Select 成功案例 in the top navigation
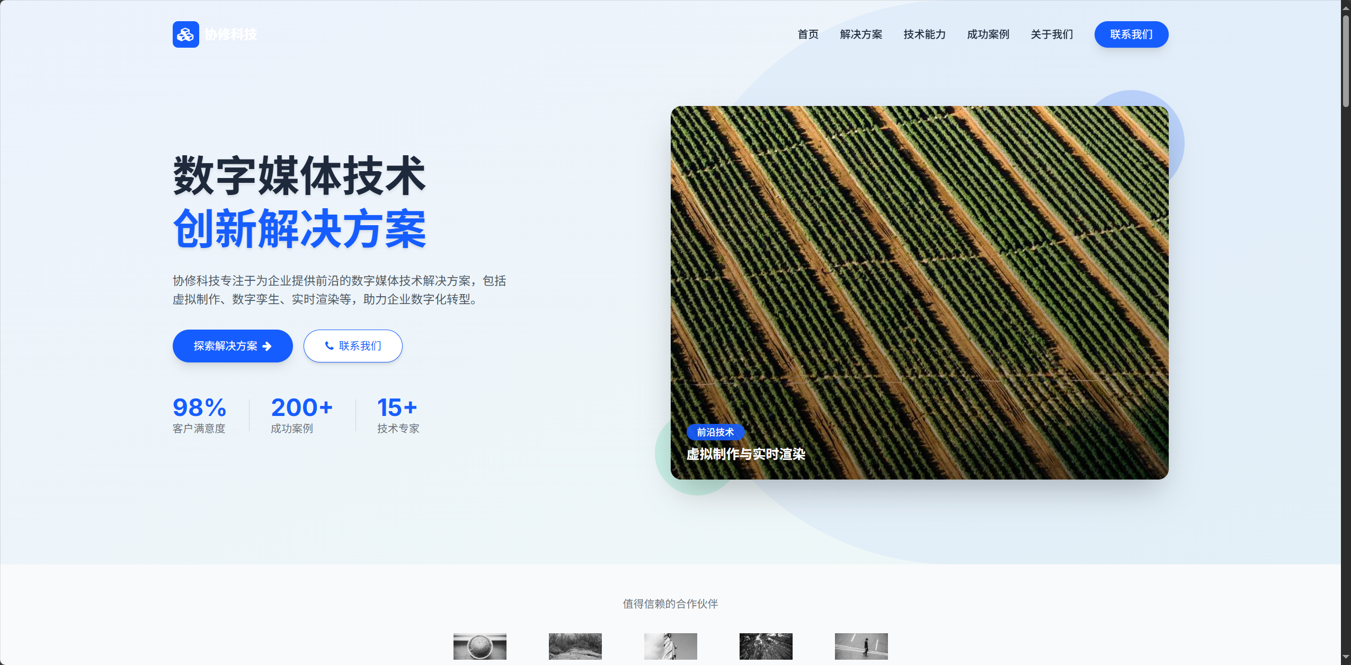The image size is (1351, 665). click(988, 34)
